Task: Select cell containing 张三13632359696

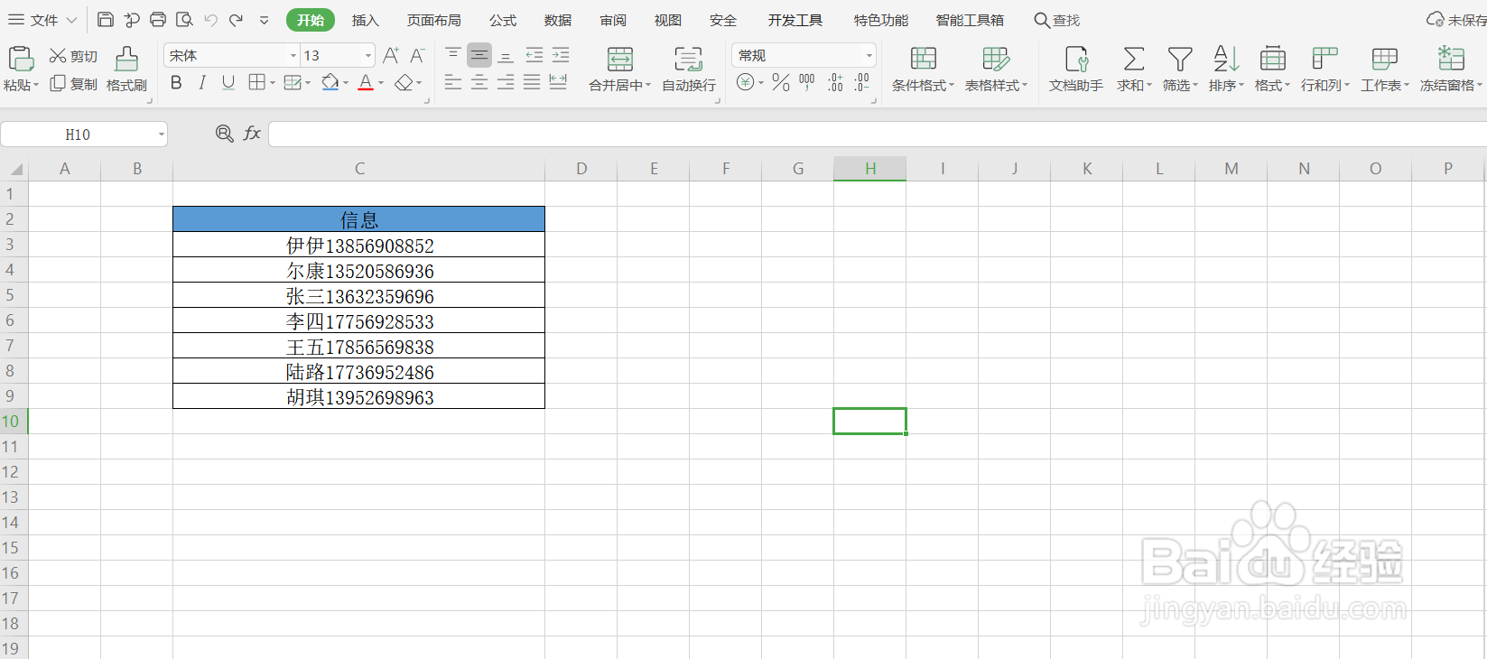Action: (x=359, y=295)
